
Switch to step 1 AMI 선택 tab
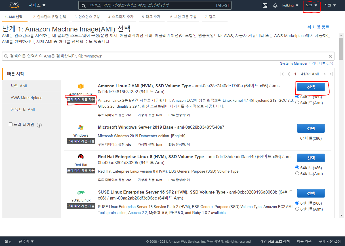click(x=14, y=17)
